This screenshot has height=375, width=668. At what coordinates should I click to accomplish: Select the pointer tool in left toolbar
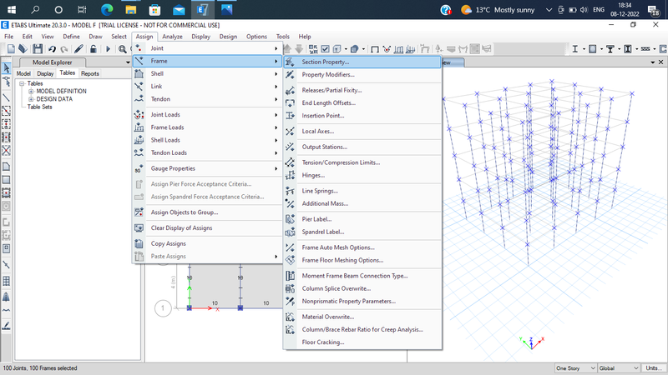coord(7,67)
